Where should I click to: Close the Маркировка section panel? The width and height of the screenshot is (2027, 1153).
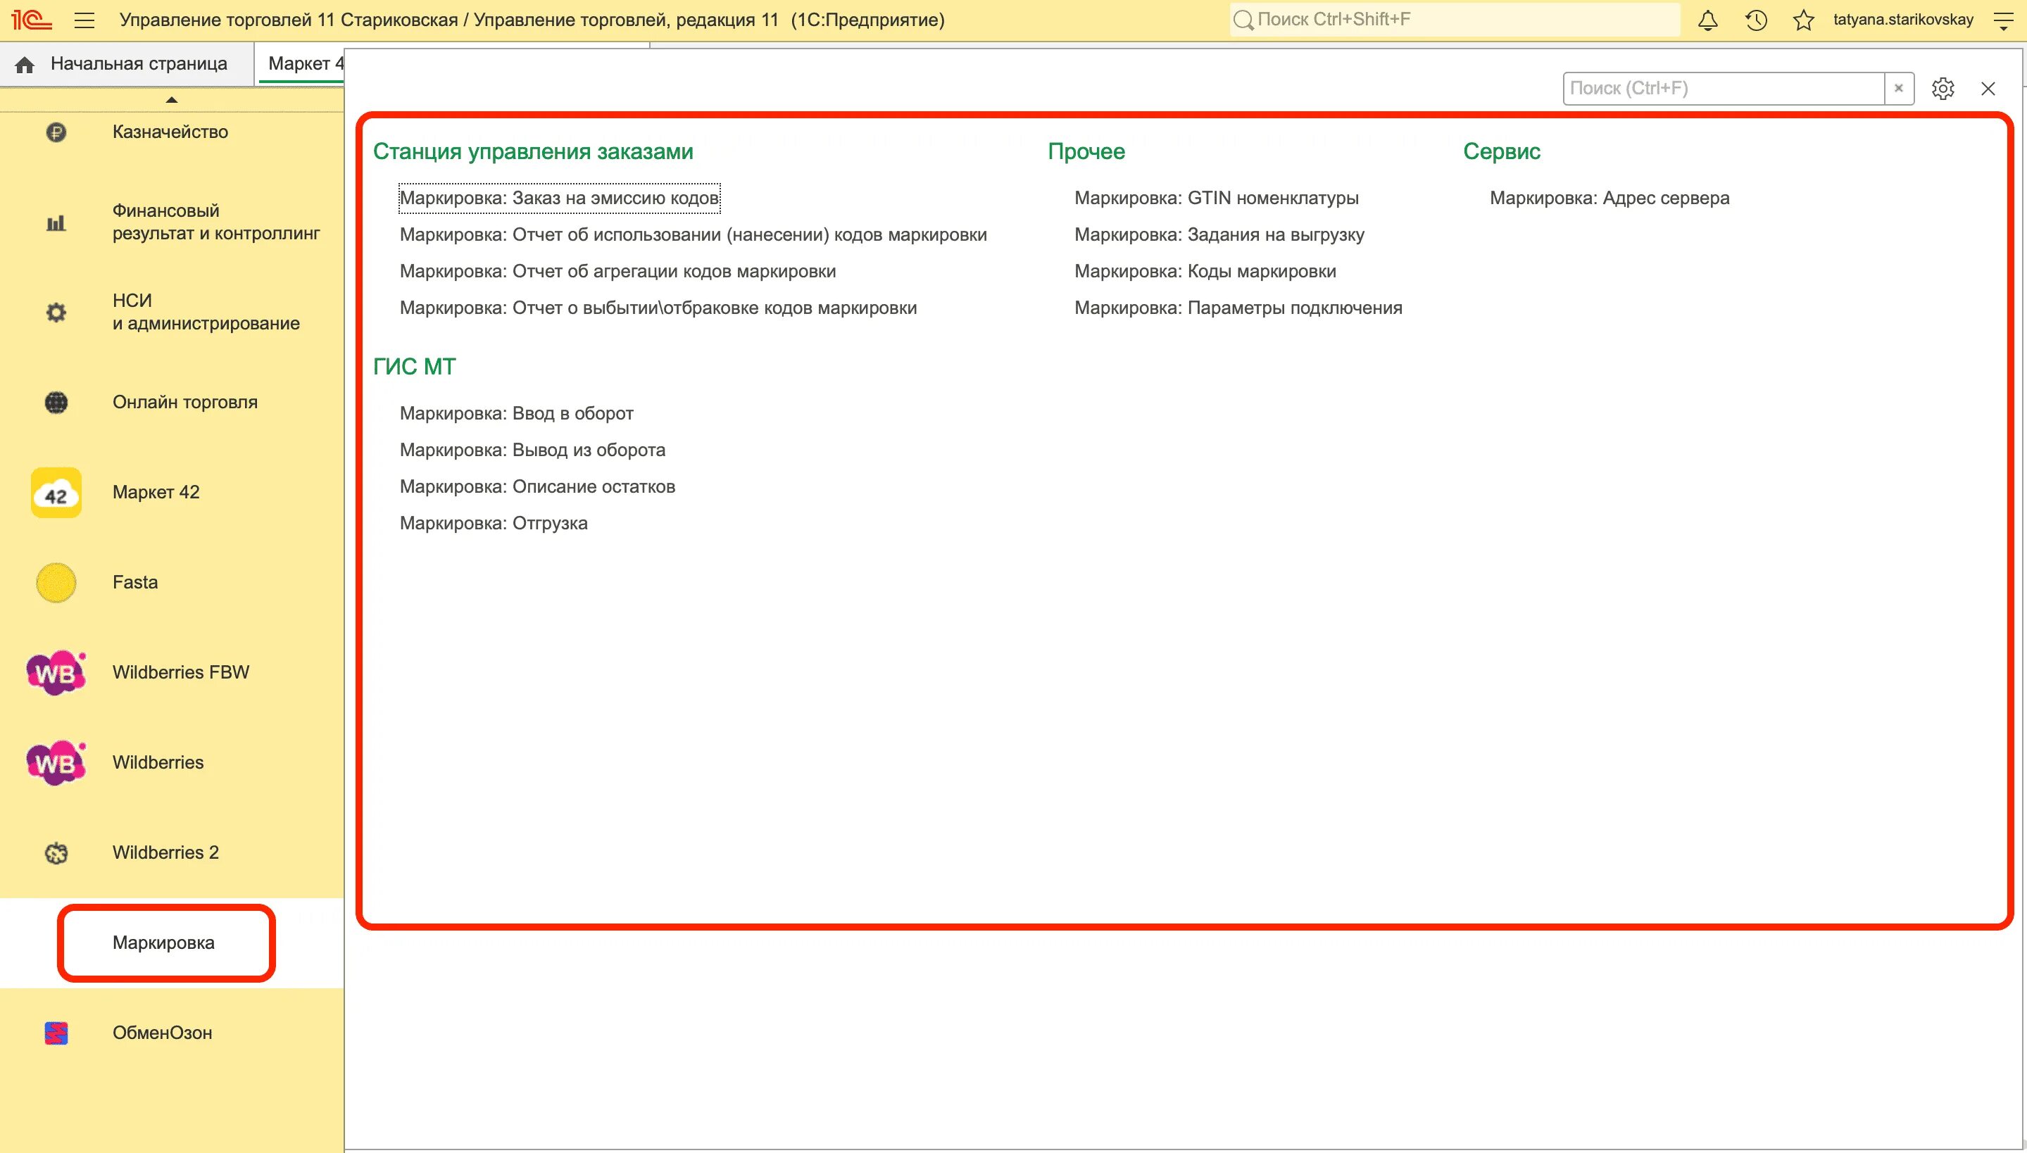[1988, 89]
